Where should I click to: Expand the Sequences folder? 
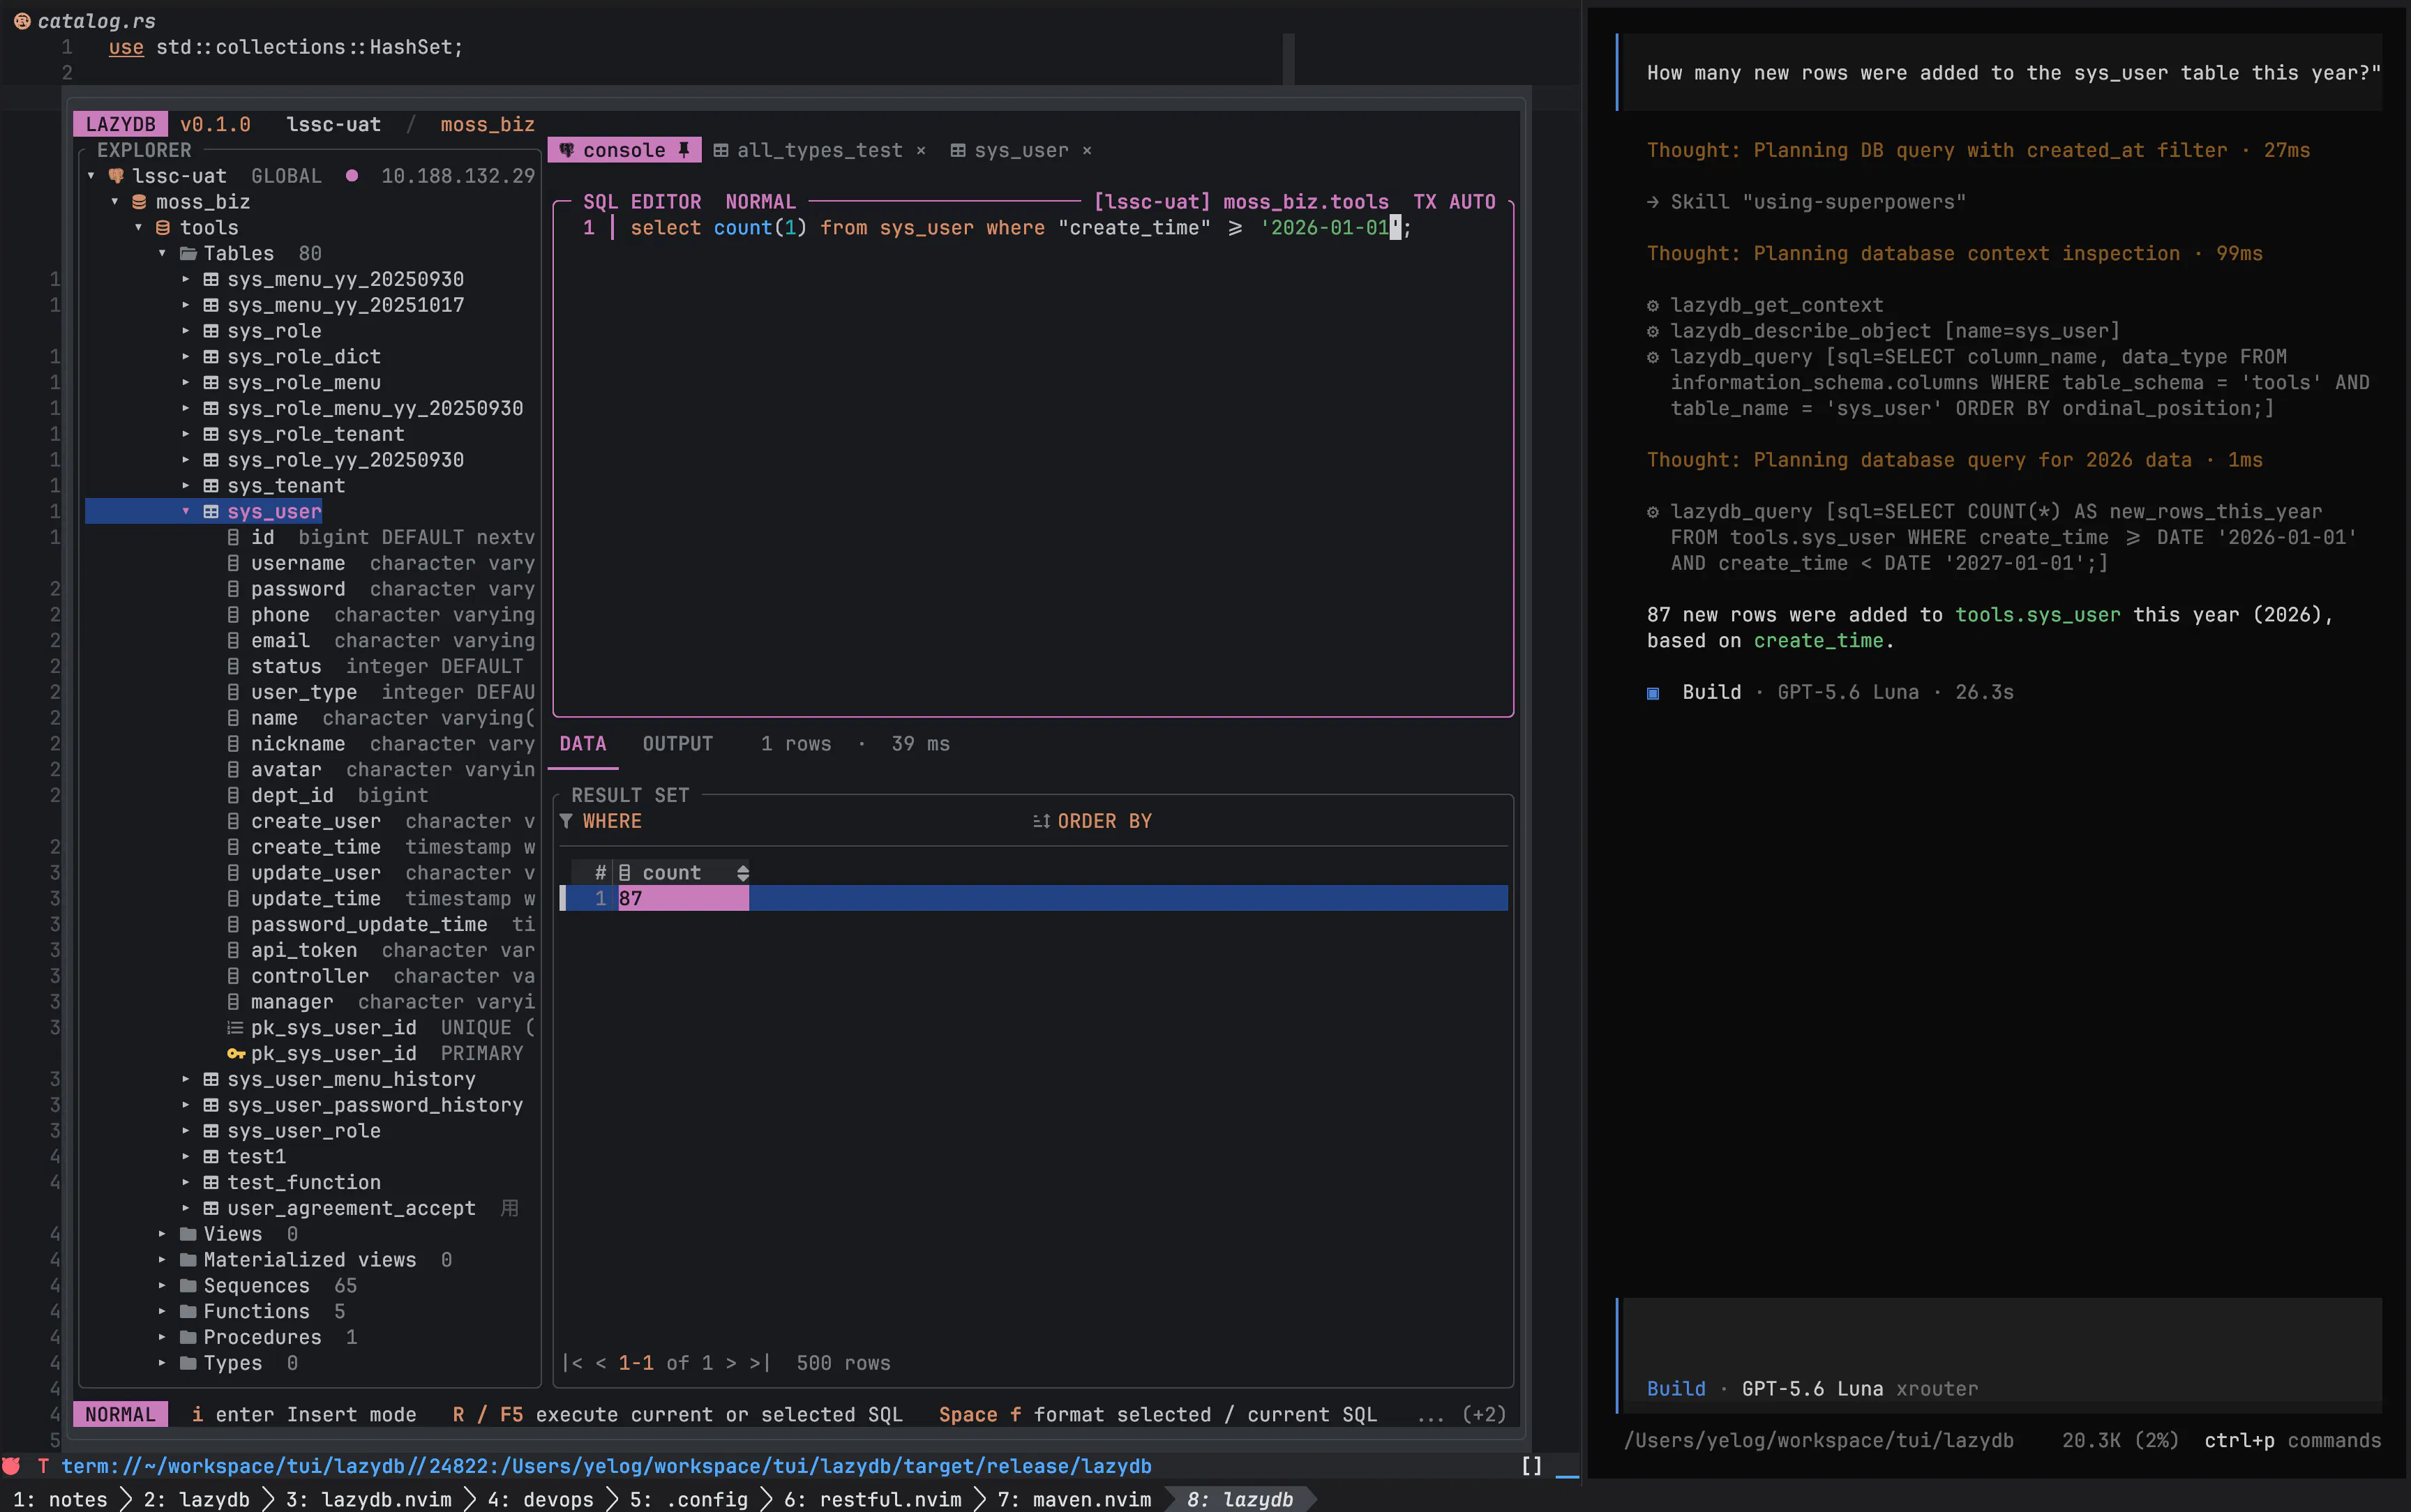[x=162, y=1286]
